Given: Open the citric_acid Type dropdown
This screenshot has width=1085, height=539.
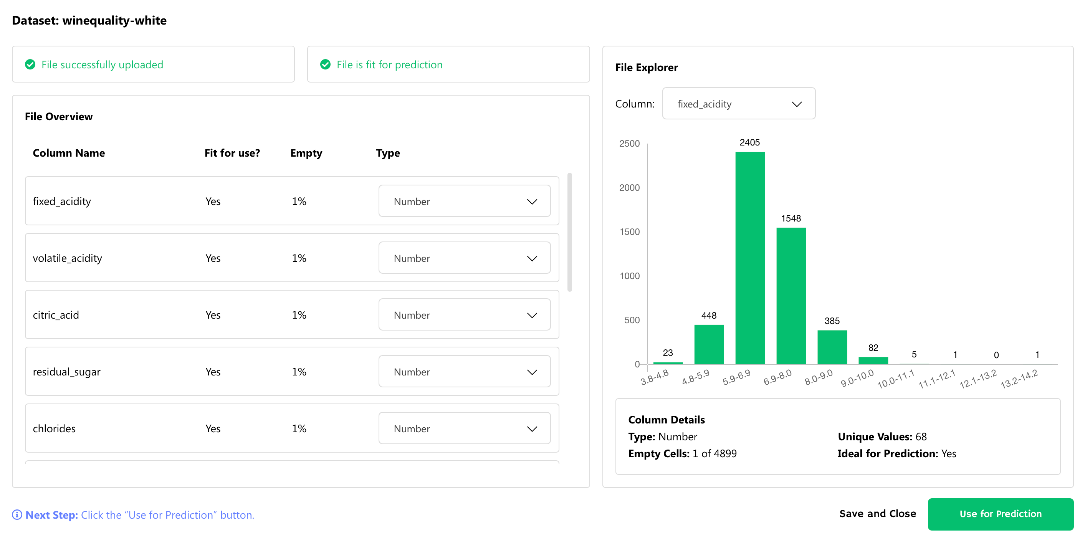Looking at the screenshot, I should tap(464, 315).
